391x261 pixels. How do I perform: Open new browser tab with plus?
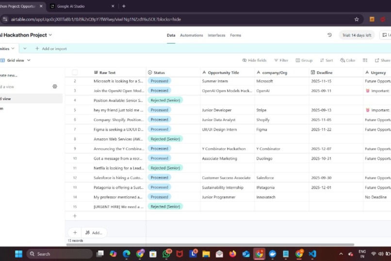(x=124, y=6)
